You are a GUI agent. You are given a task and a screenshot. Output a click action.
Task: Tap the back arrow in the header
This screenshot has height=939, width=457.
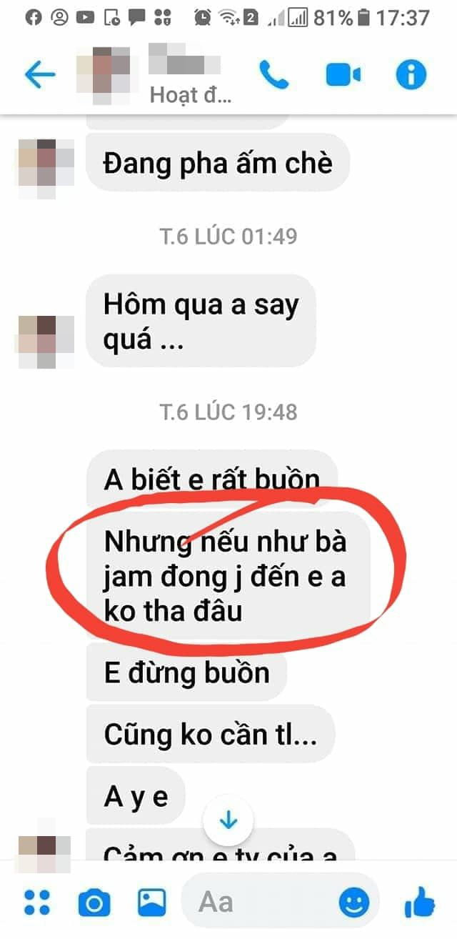pyautogui.click(x=39, y=74)
